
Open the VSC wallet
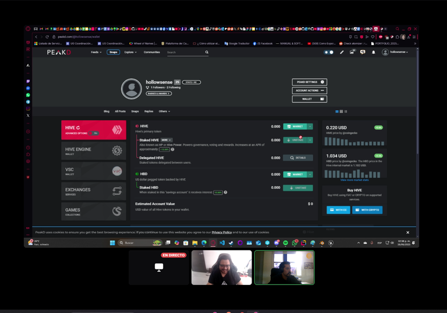point(94,171)
